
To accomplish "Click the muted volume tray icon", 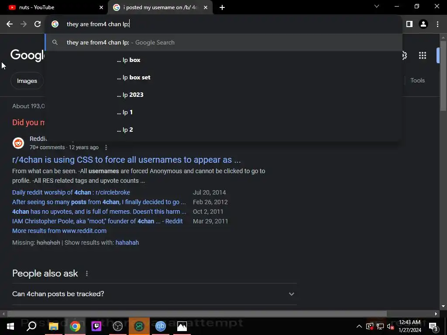I will pyautogui.click(x=390, y=326).
